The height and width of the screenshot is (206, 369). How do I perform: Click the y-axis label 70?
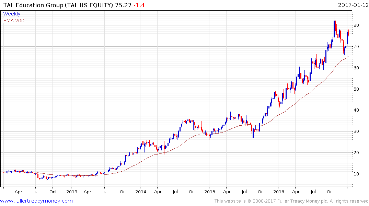[x=356, y=47]
